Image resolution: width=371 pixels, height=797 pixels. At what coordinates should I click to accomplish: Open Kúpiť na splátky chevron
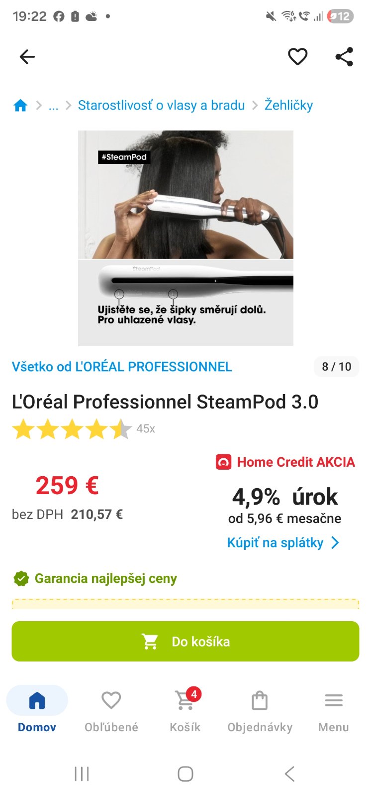pos(335,542)
